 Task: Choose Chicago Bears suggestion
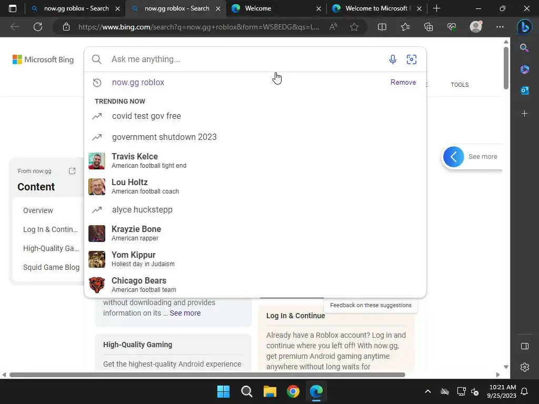[255, 285]
